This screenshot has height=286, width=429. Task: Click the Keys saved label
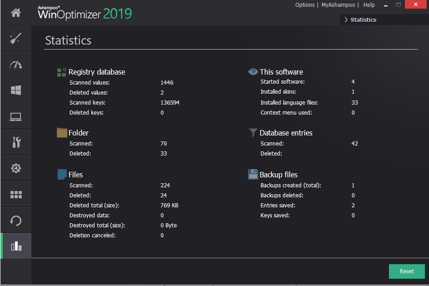275,216
